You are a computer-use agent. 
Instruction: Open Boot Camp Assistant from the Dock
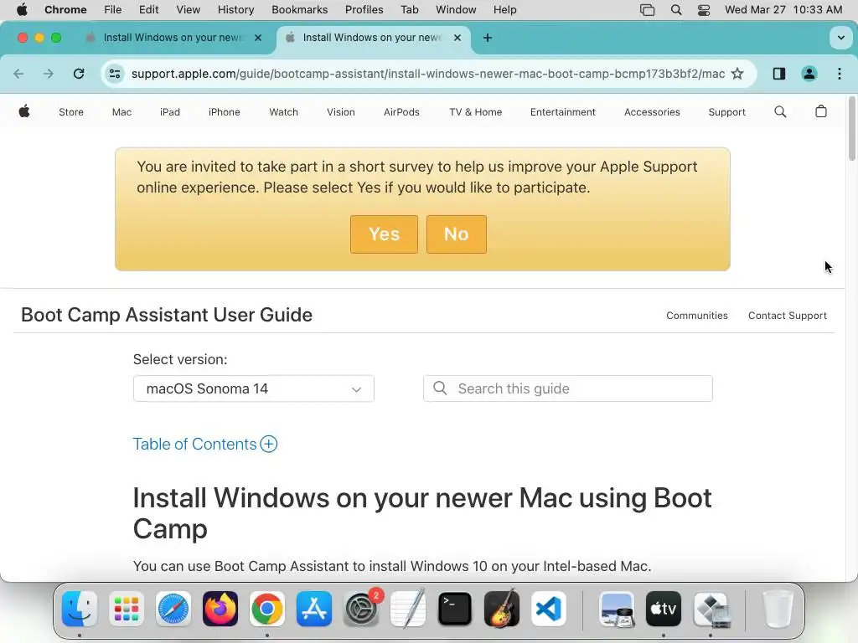(x=711, y=609)
